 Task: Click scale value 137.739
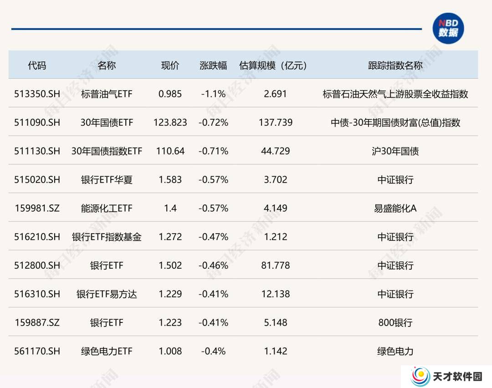pyautogui.click(x=276, y=123)
